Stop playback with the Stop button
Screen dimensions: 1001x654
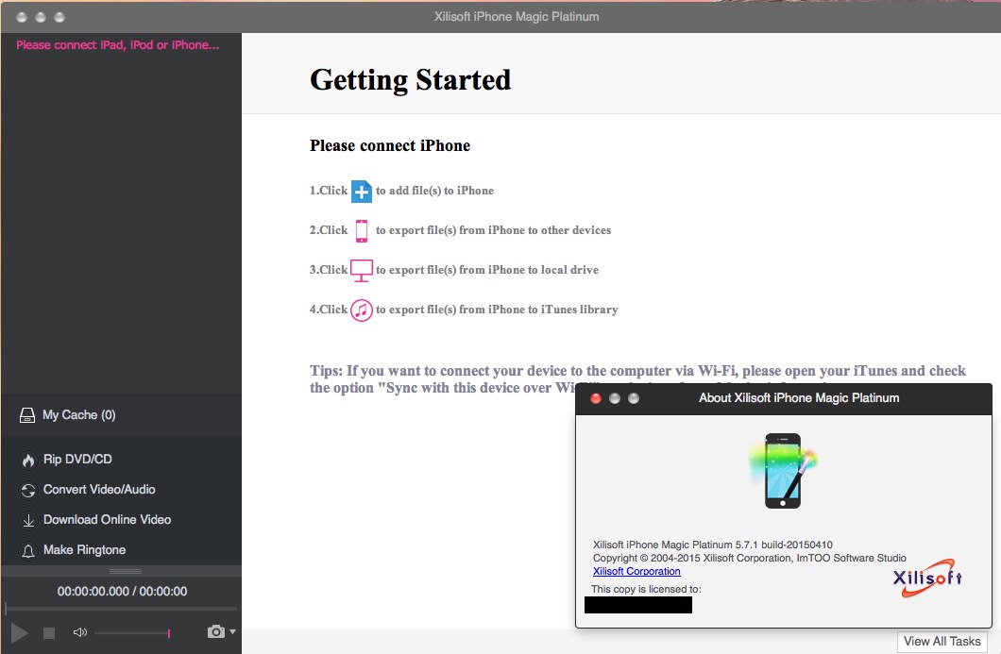pyautogui.click(x=48, y=633)
